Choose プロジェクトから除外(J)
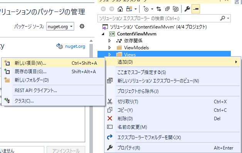This screenshot has width=242, height=153. [173, 91]
